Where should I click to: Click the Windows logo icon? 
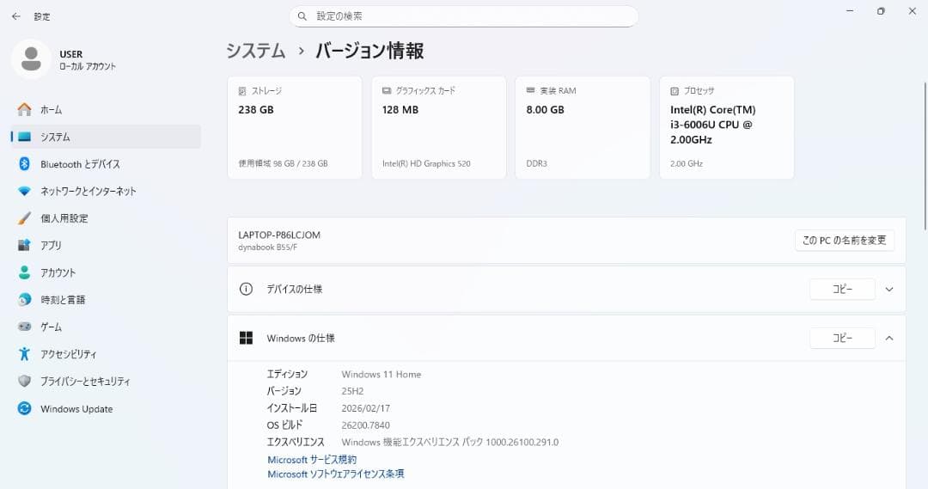(246, 338)
